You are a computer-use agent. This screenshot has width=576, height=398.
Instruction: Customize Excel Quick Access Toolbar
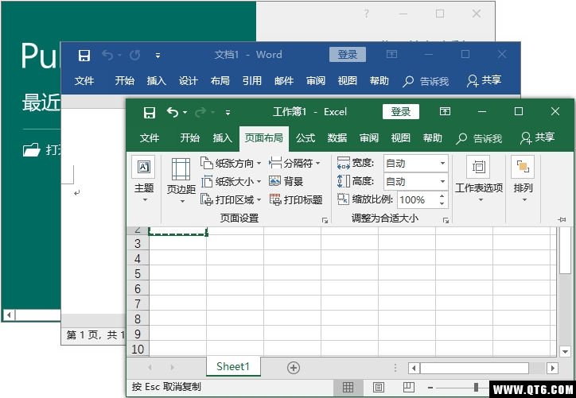coord(228,113)
